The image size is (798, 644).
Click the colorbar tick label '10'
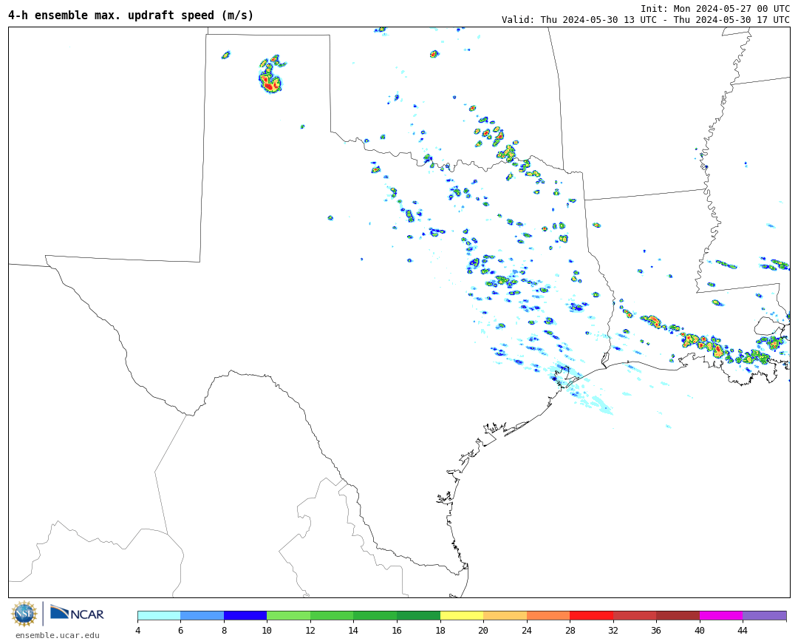click(267, 630)
